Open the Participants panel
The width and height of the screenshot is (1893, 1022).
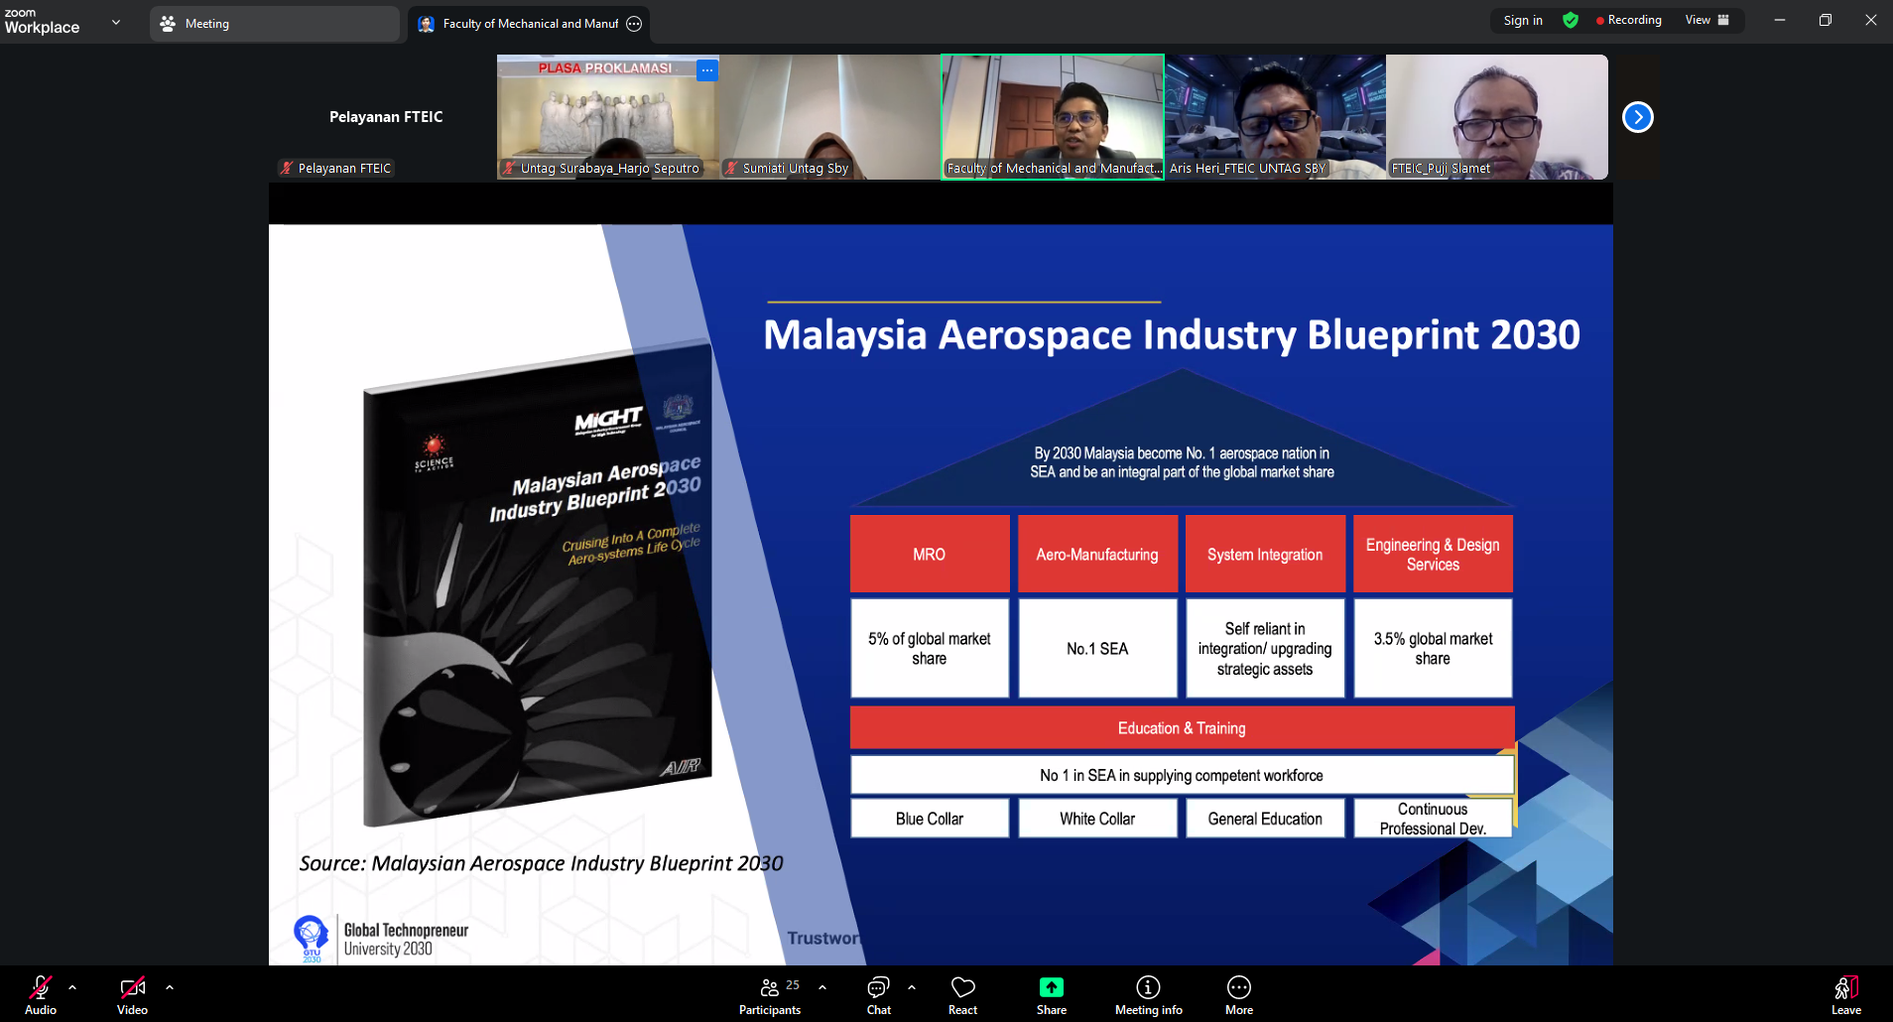point(770,994)
